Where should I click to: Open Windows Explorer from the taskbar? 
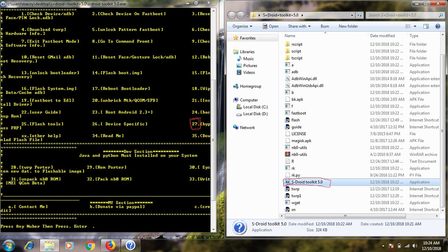click(x=49, y=246)
